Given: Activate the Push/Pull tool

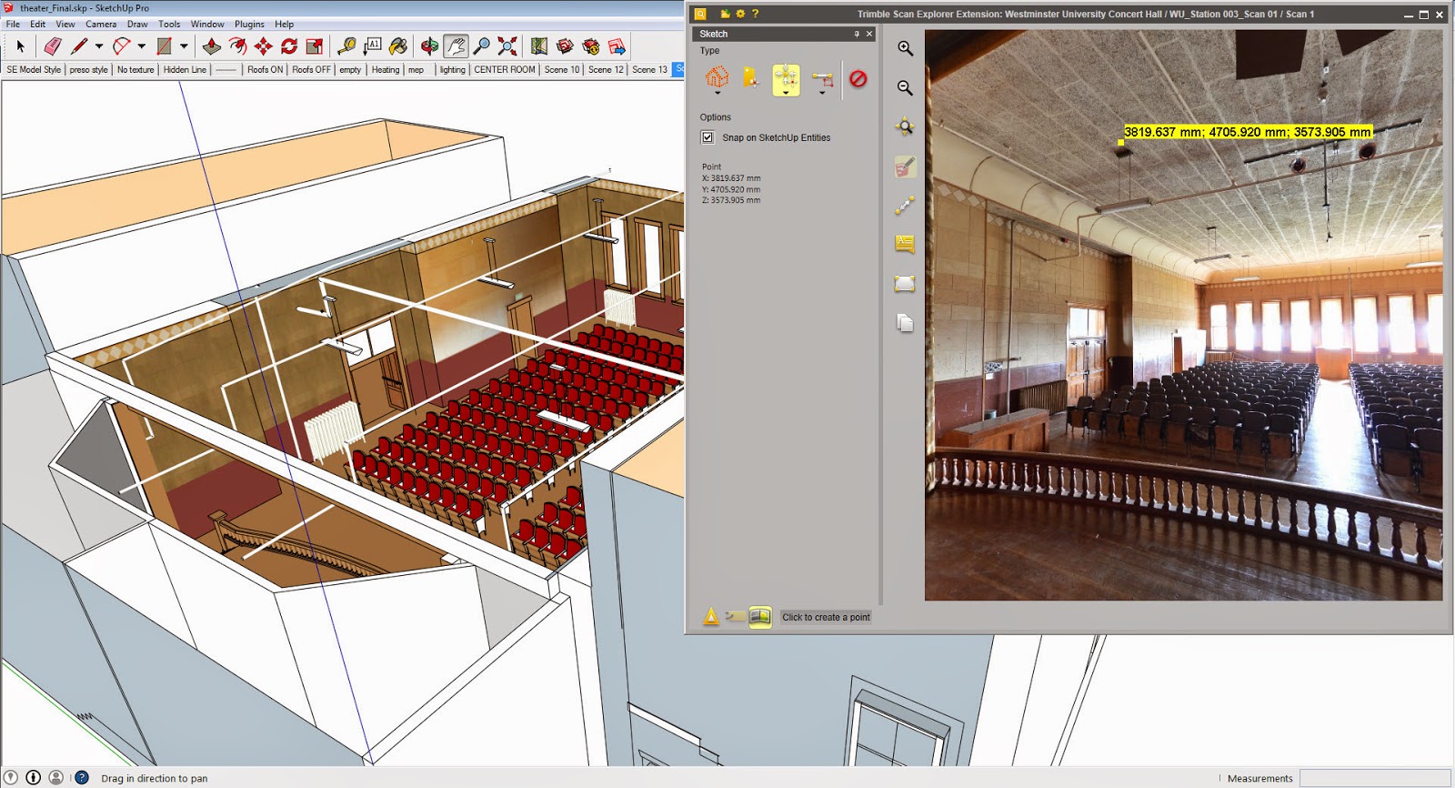Looking at the screenshot, I should tap(211, 46).
